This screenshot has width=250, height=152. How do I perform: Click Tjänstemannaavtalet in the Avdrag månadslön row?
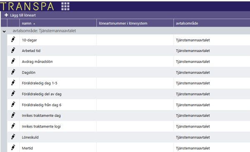[x=193, y=61]
